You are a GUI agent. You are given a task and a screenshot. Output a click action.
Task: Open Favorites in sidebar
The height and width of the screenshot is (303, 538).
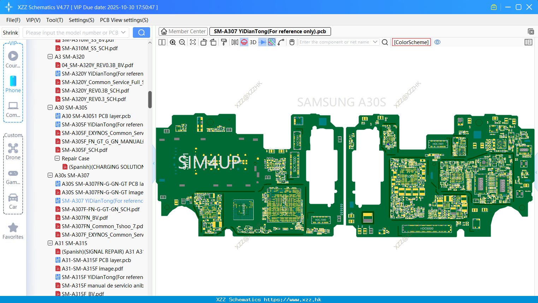[x=13, y=231]
